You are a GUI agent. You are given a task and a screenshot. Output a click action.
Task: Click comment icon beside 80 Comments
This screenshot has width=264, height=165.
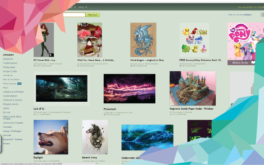coord(131,66)
